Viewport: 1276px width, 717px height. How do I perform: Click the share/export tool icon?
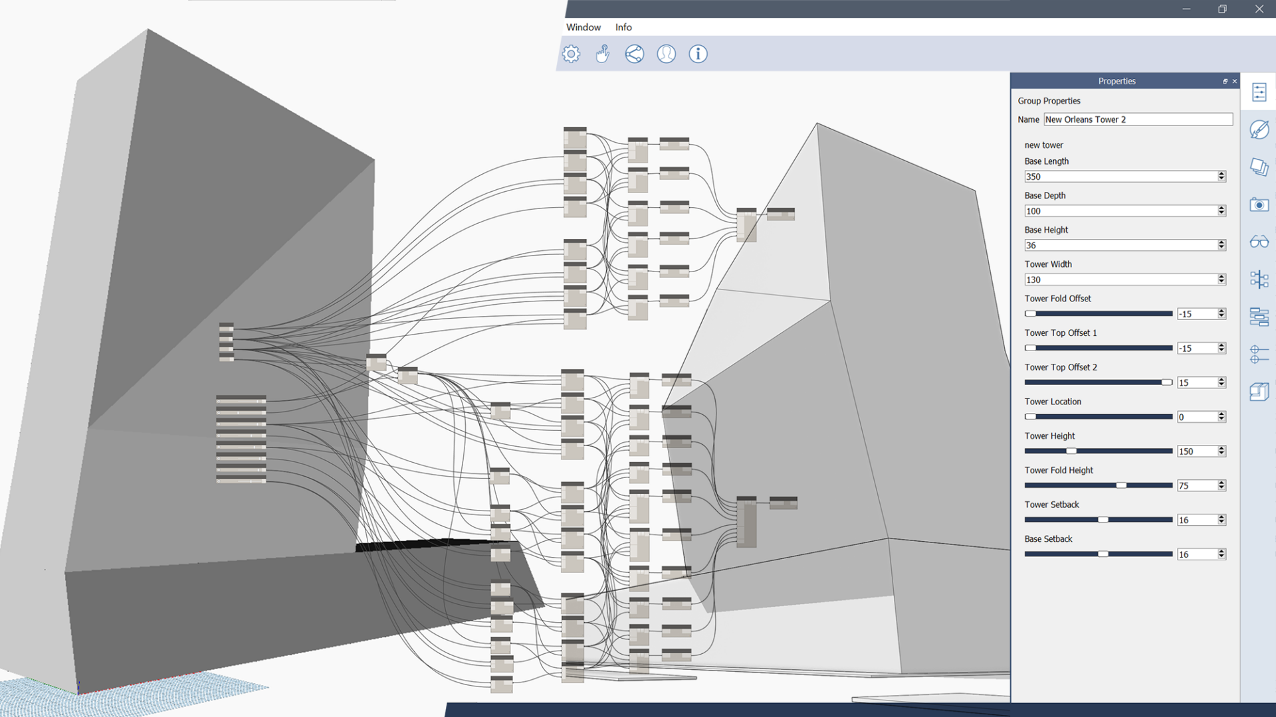coord(633,53)
